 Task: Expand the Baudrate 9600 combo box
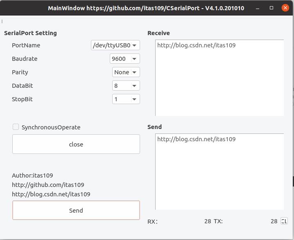(125, 59)
